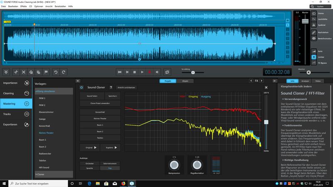Click the Kompression knob
The height and width of the screenshot is (187, 333).
point(174,165)
